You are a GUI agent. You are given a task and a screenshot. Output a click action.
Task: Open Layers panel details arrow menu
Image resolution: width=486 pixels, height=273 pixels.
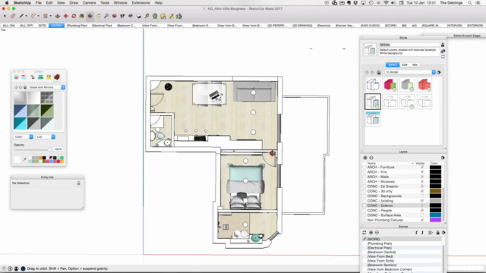[x=443, y=158]
